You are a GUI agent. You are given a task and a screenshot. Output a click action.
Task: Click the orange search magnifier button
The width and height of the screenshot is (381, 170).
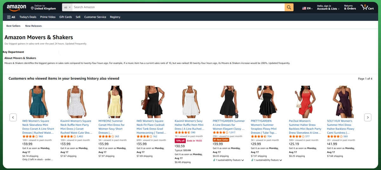(x=289, y=7)
